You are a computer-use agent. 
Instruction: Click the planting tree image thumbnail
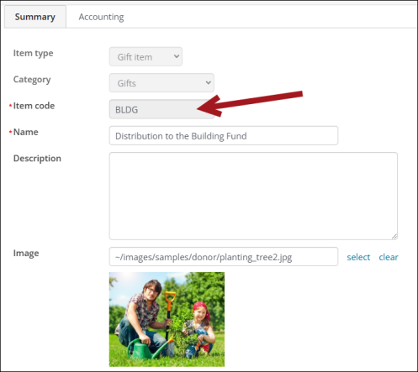point(167,319)
